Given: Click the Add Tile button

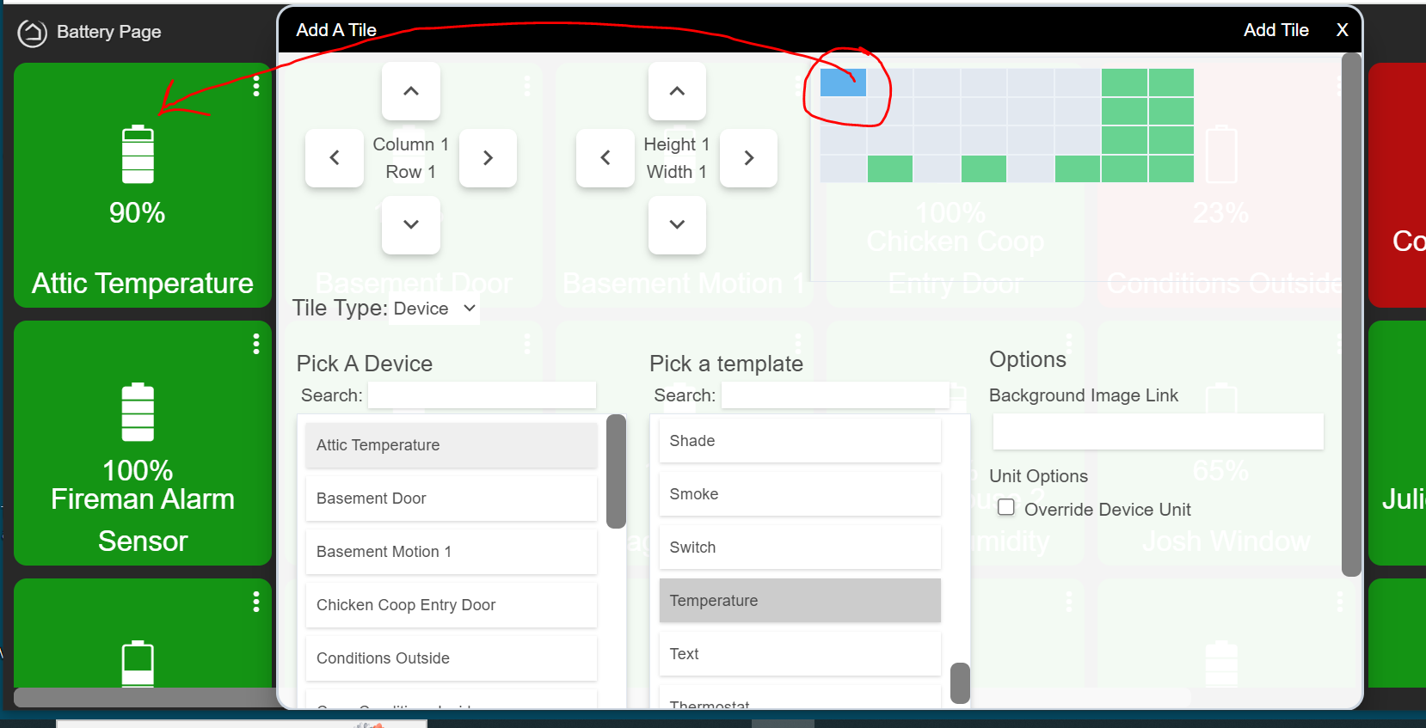Looking at the screenshot, I should [1275, 30].
